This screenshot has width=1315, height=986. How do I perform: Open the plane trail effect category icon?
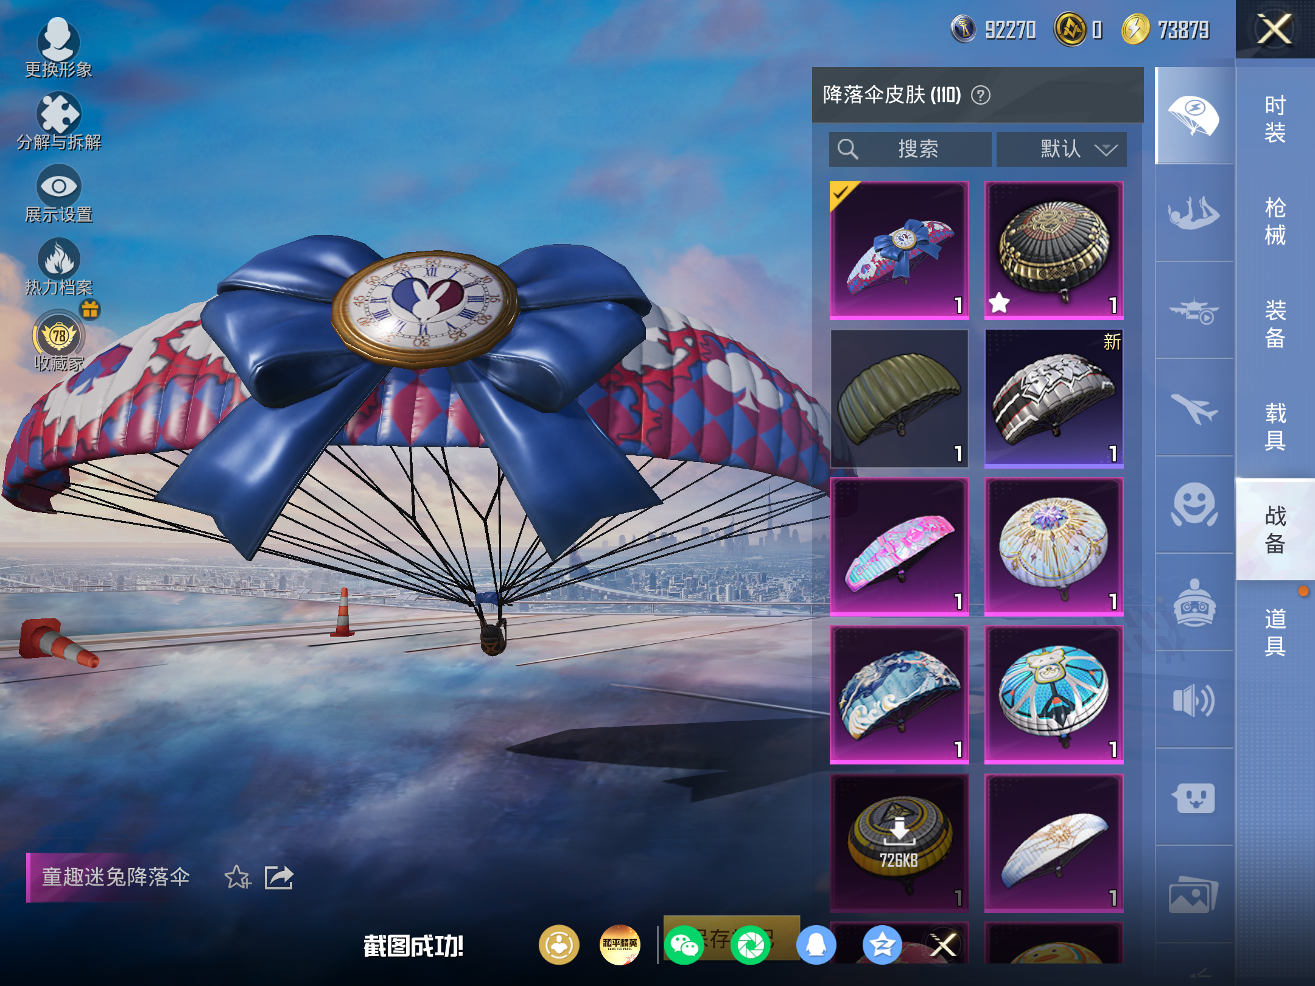[x=1194, y=312]
